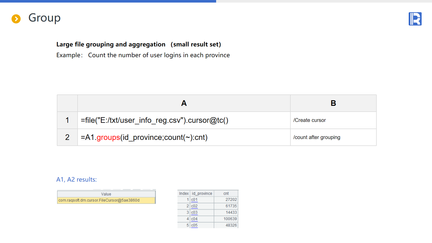Screen dimensions: 432x243
Task: Click the Index column header
Action: (184, 193)
